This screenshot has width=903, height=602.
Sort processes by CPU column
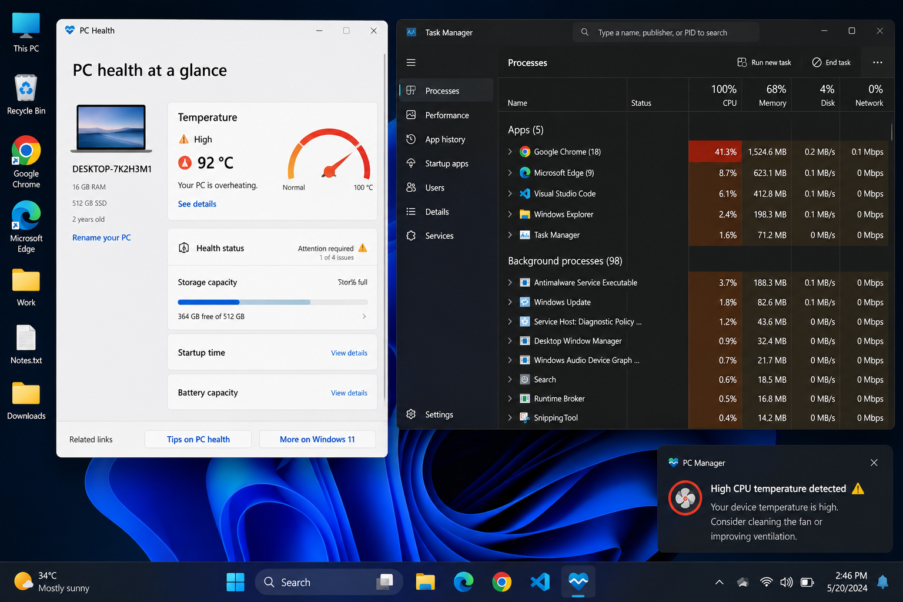click(715, 95)
